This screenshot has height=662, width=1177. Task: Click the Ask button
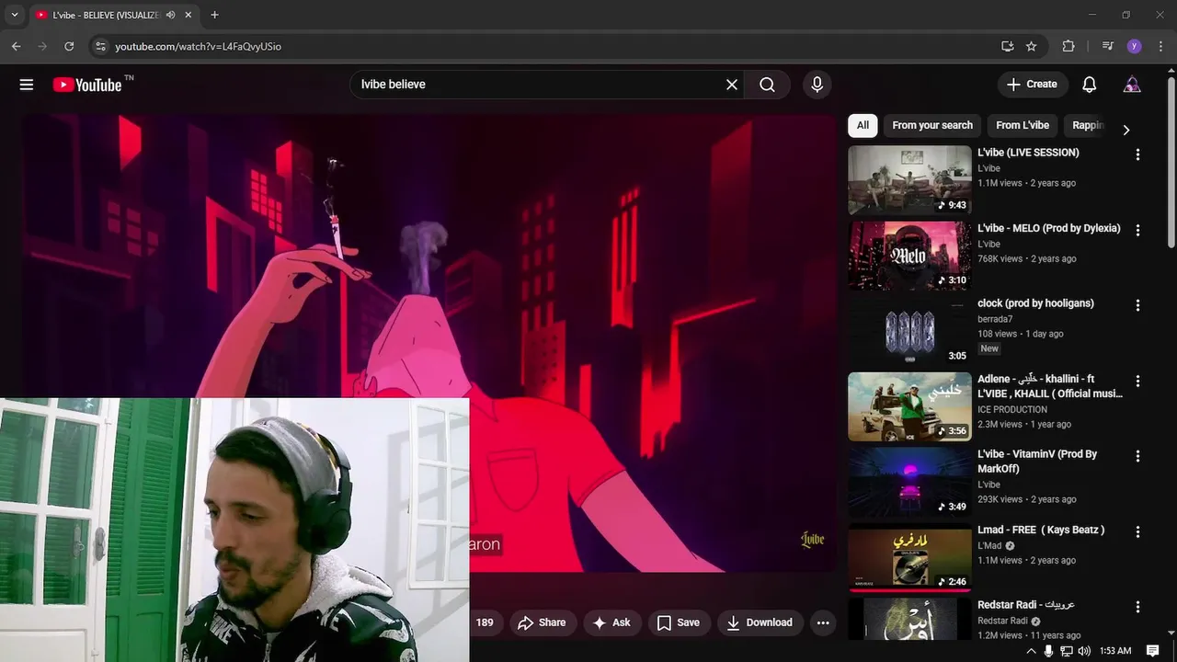[611, 622]
